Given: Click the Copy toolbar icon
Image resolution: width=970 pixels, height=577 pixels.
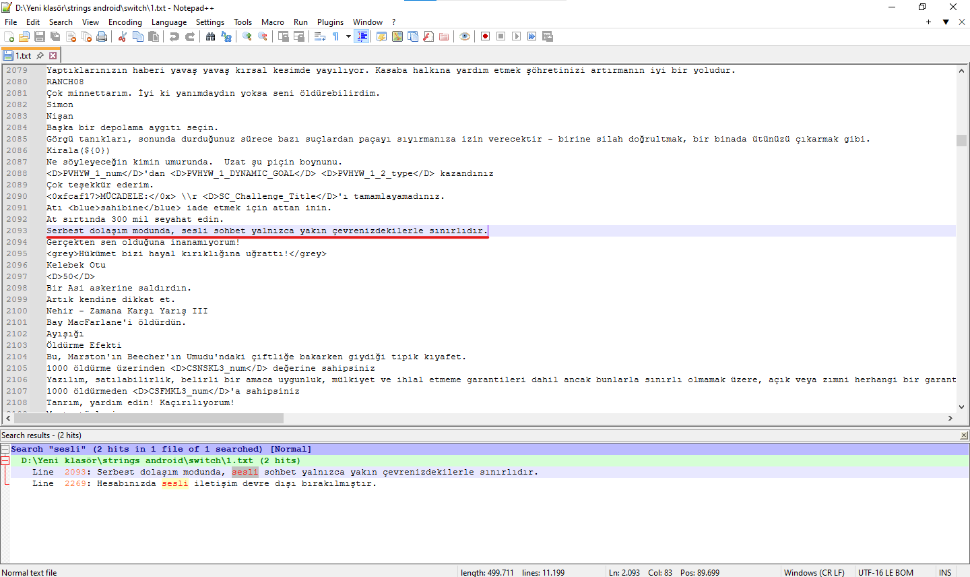Looking at the screenshot, I should (138, 36).
